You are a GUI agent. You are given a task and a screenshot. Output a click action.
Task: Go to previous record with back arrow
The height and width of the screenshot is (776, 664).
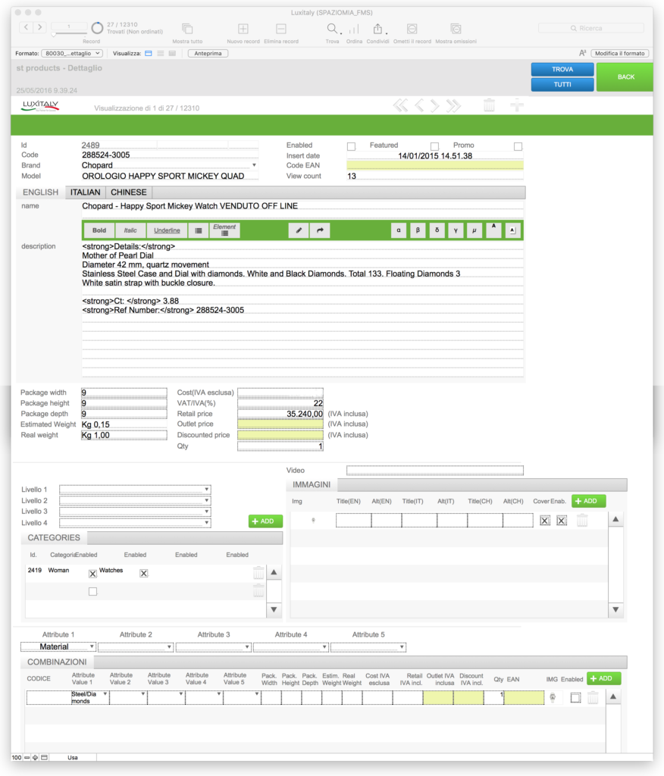point(27,27)
